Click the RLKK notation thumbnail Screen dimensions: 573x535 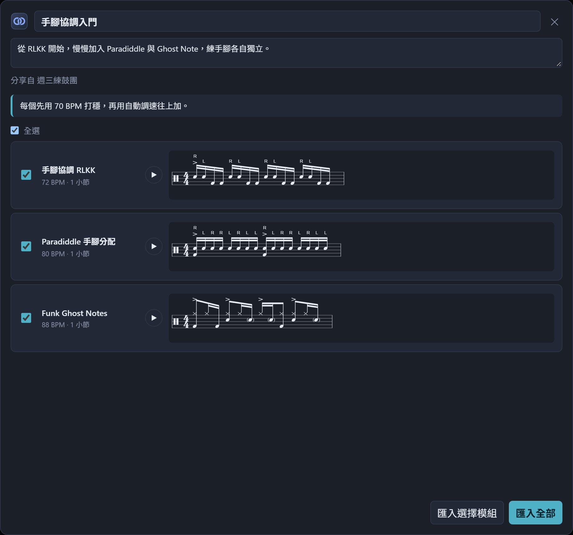click(361, 175)
